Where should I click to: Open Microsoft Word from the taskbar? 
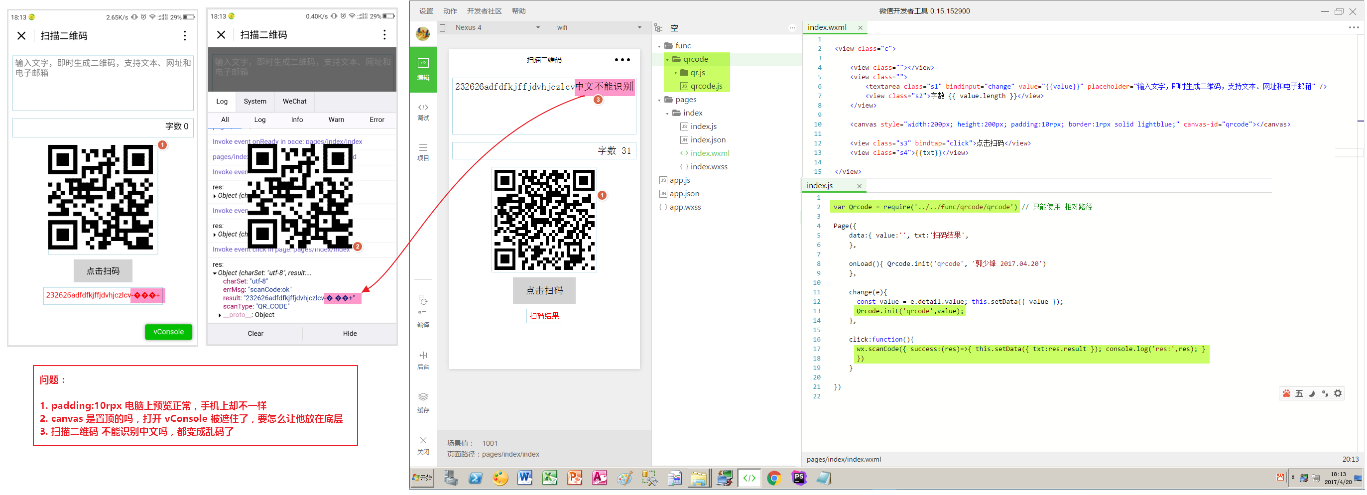point(525,479)
